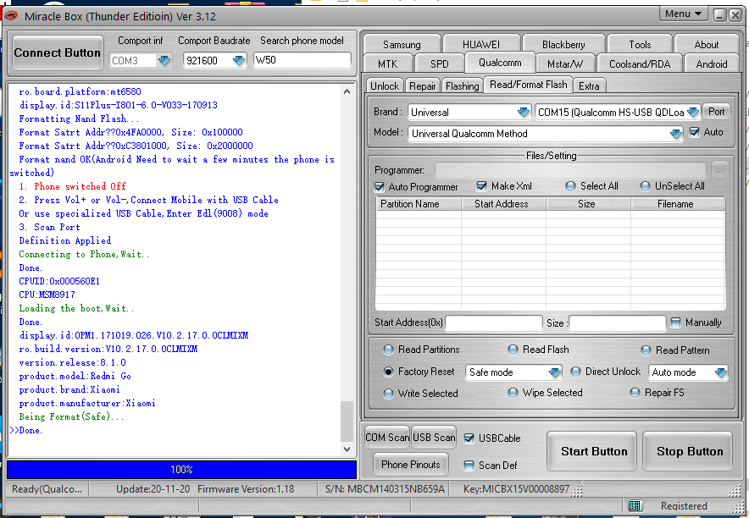Screen dimensions: 749x518
Task: Select the Read Flash option
Action: tap(513, 350)
